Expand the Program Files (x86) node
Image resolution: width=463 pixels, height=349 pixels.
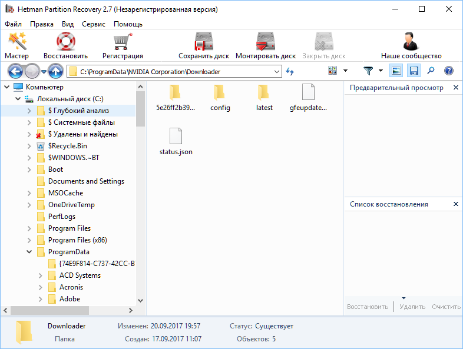click(29, 240)
